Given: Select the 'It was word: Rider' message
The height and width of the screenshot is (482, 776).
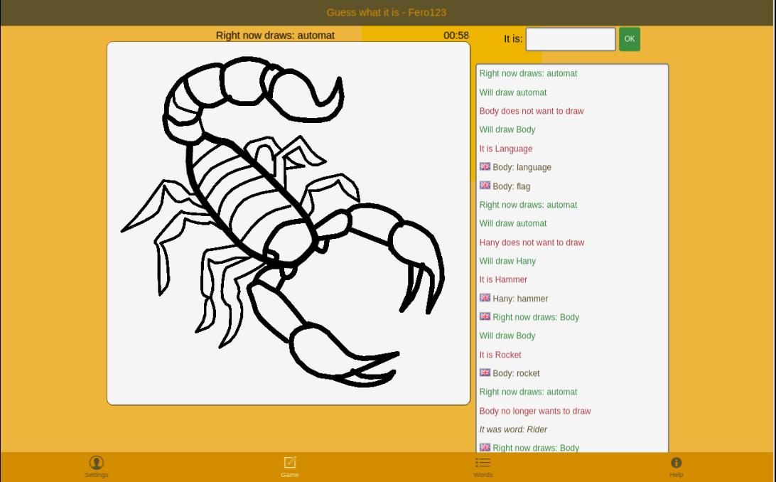Looking at the screenshot, I should (x=513, y=429).
